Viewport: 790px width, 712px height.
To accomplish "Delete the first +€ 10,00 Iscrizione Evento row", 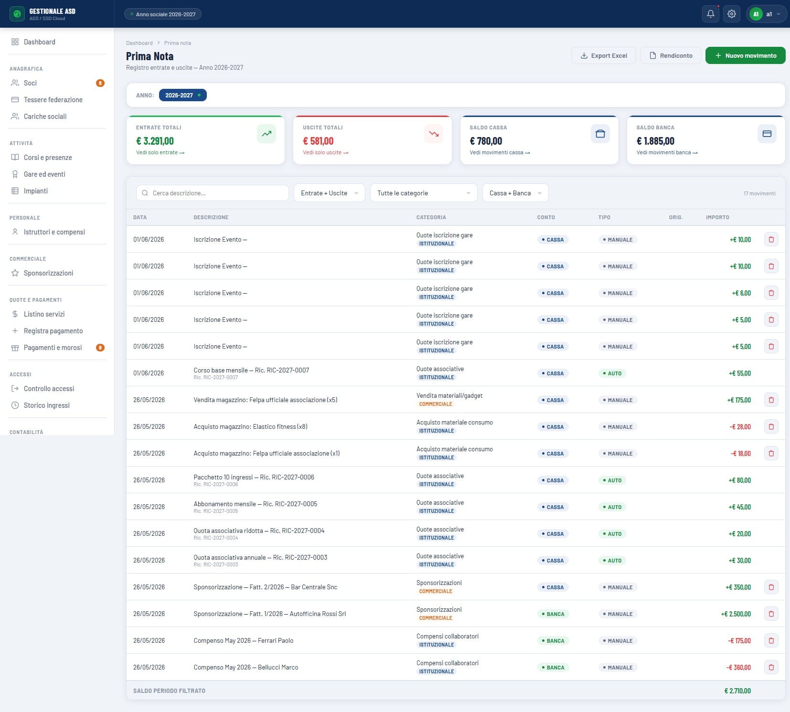I will tap(771, 239).
